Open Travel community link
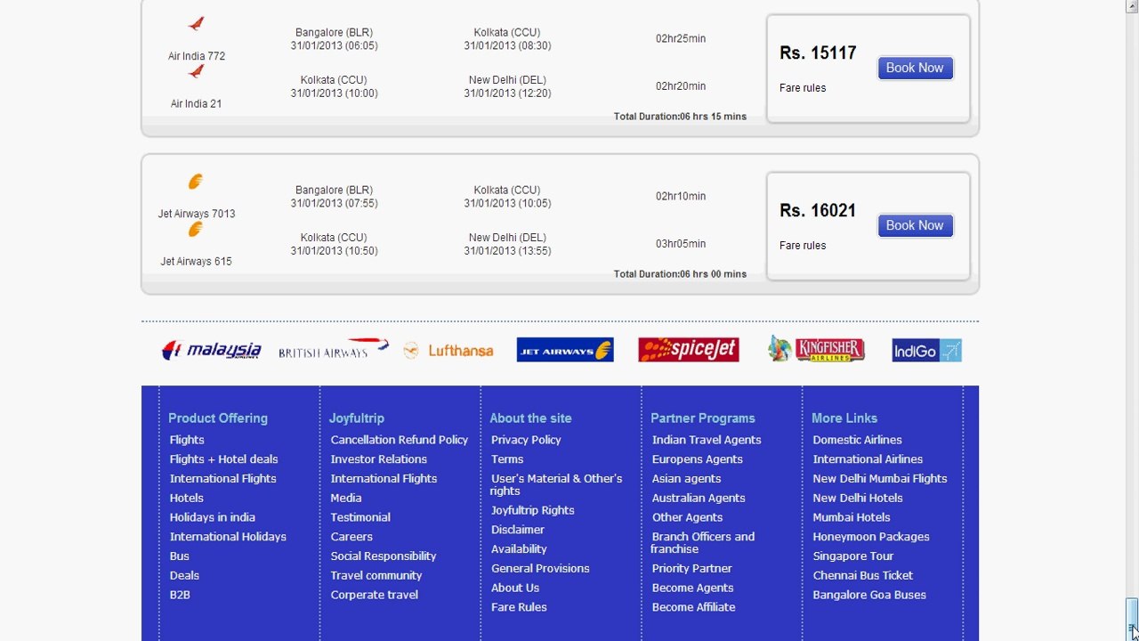Screen dimensions: 1139x641 tap(376, 576)
